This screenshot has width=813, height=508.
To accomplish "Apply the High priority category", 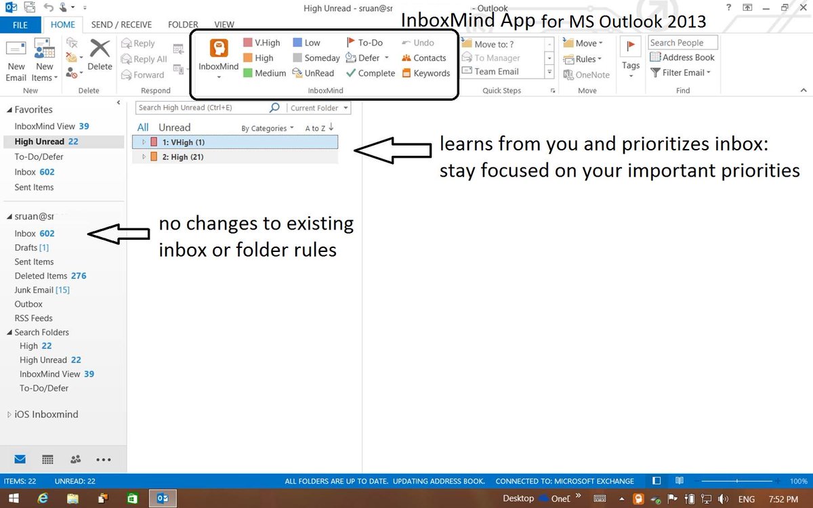I will 258,58.
